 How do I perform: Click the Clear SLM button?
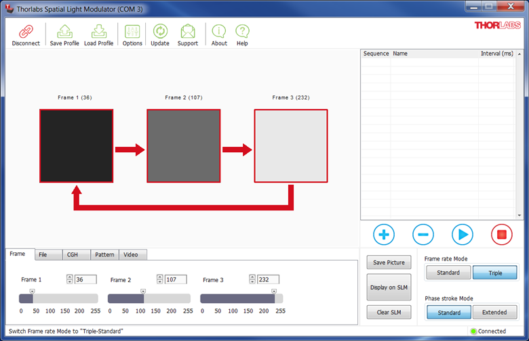click(x=389, y=312)
